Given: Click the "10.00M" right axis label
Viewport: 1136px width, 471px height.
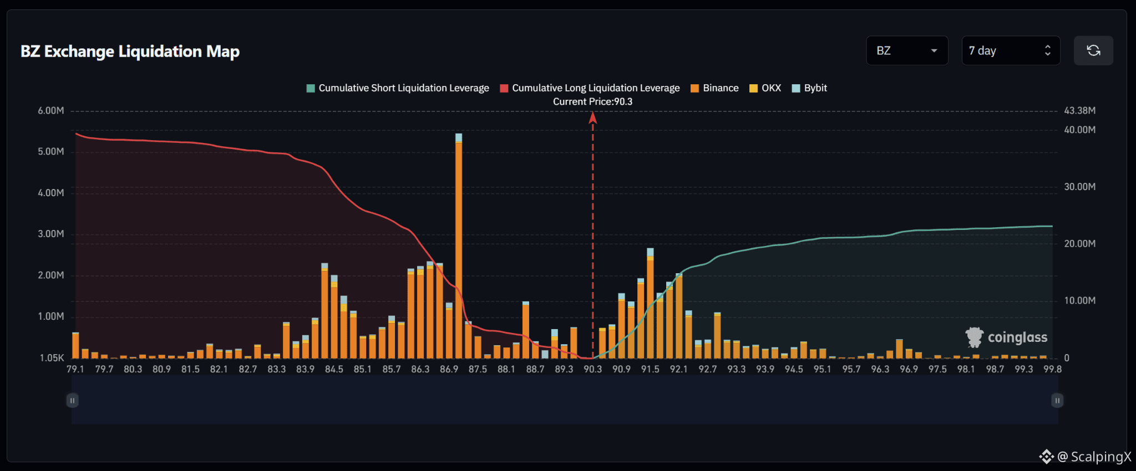Looking at the screenshot, I should 1079,301.
